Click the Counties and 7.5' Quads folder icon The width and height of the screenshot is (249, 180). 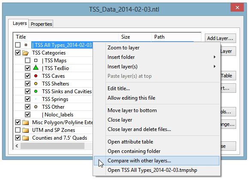(x=25, y=138)
